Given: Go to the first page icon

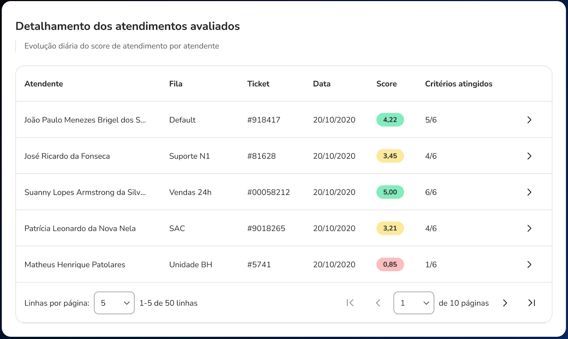Looking at the screenshot, I should click(350, 303).
